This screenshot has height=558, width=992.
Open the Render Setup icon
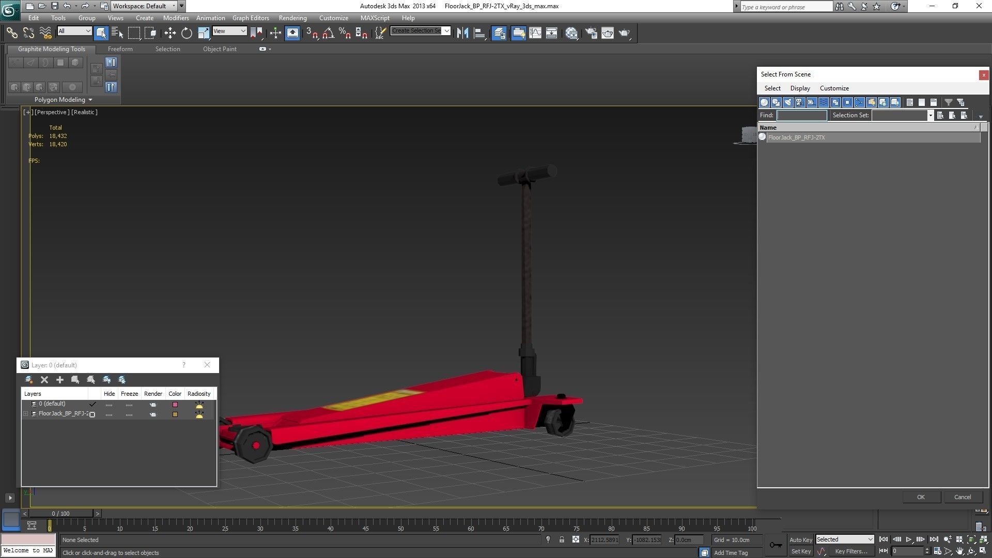pyautogui.click(x=591, y=33)
